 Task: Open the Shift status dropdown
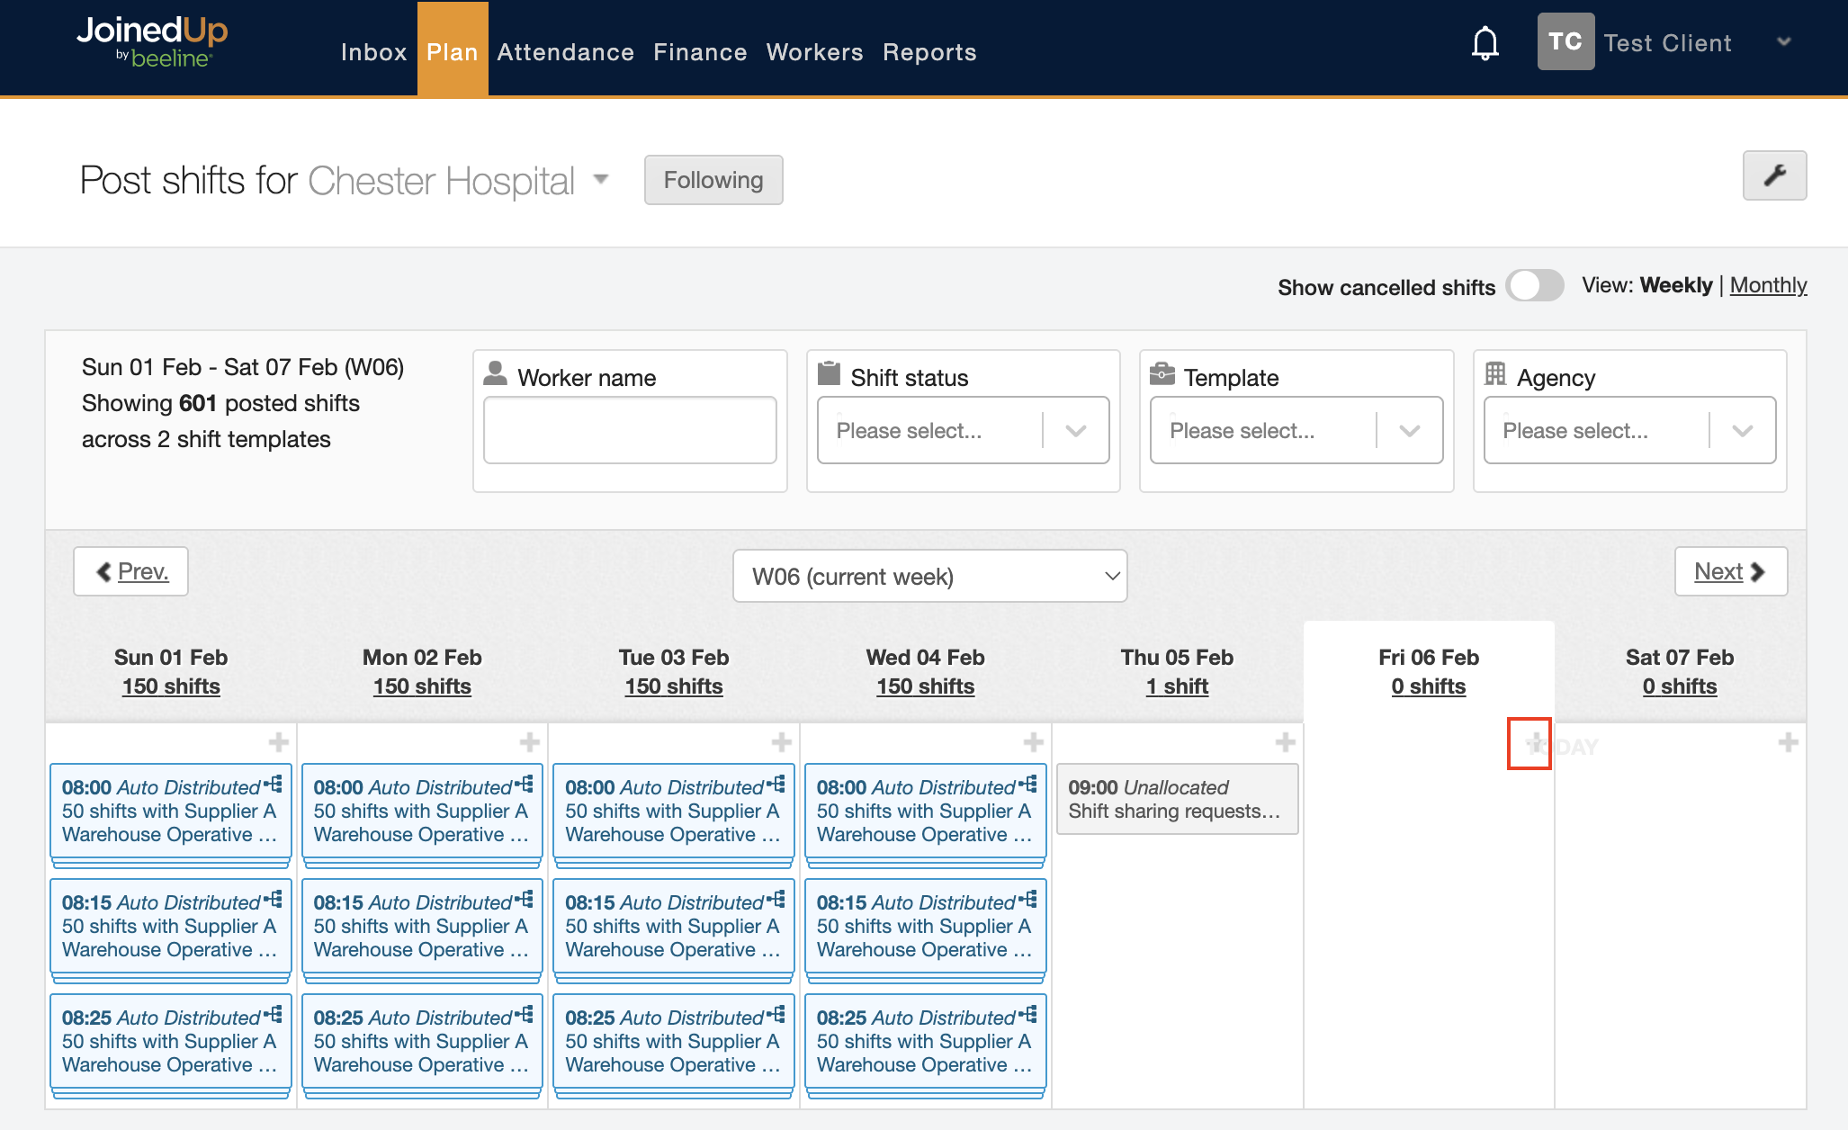963,430
